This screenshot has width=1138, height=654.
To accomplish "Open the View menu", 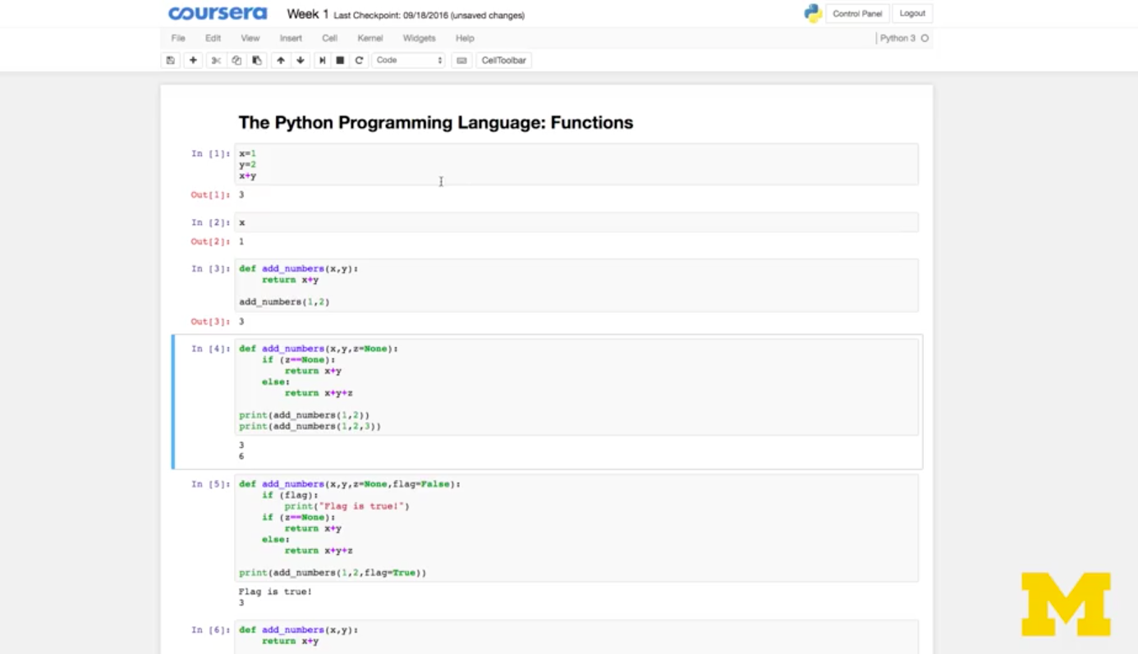I will click(x=250, y=38).
